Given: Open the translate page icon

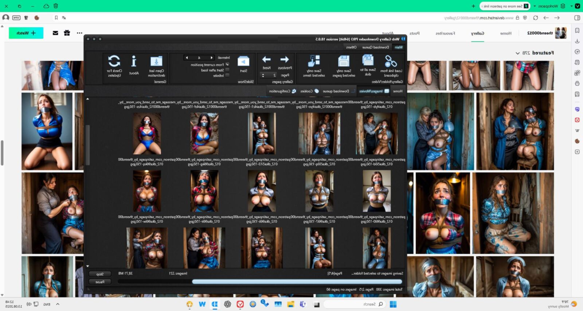Looking at the screenshot, I should coord(64,17).
